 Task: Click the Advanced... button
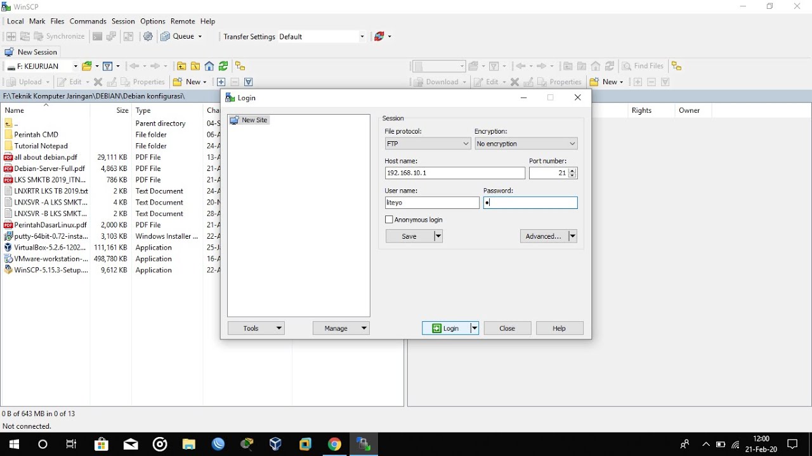click(544, 236)
